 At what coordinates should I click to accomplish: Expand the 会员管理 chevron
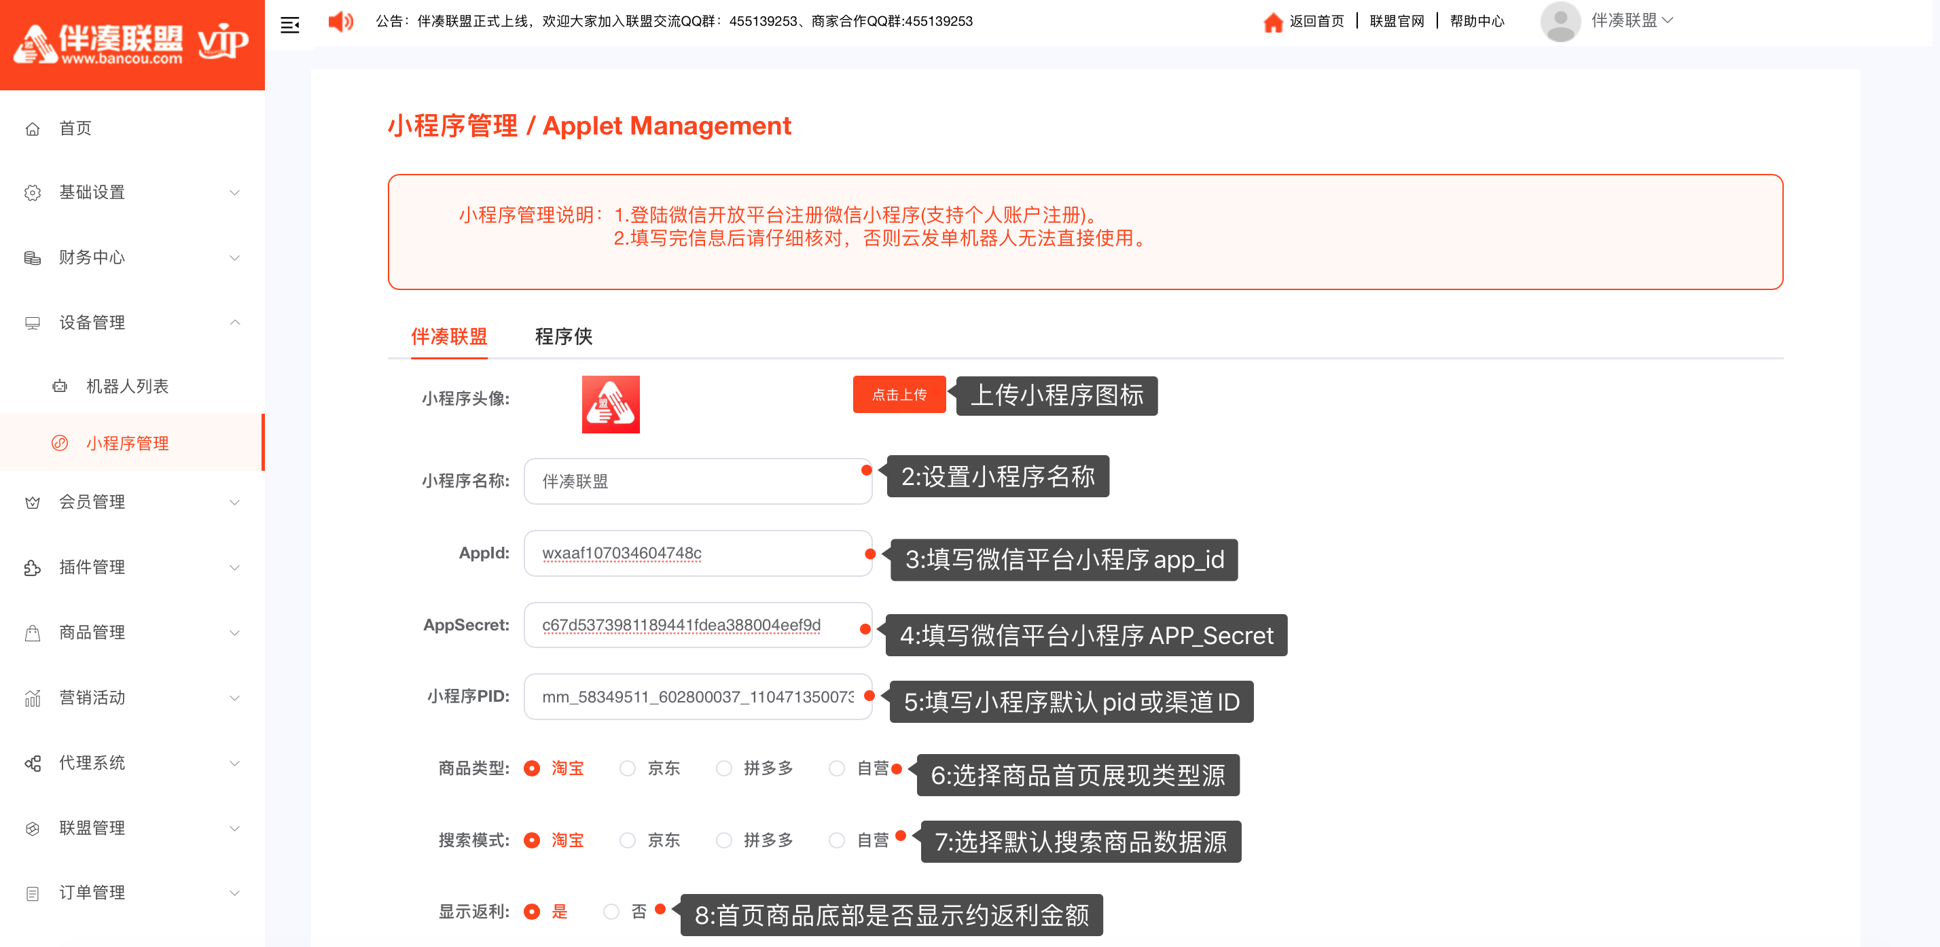(235, 503)
